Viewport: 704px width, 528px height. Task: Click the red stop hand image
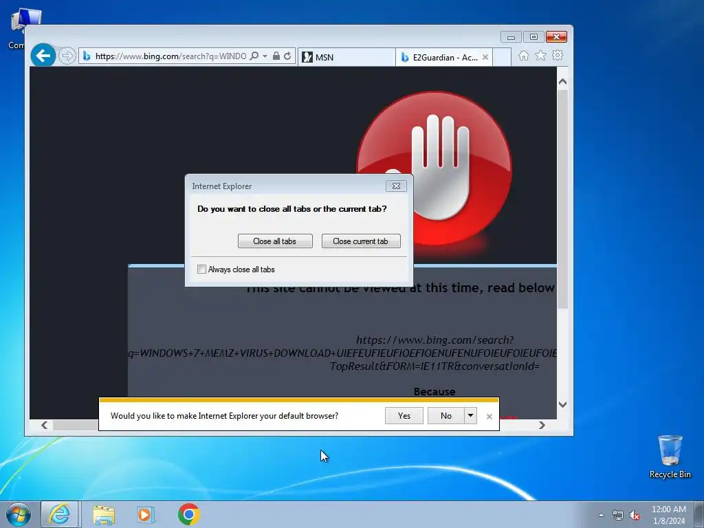[x=434, y=168]
